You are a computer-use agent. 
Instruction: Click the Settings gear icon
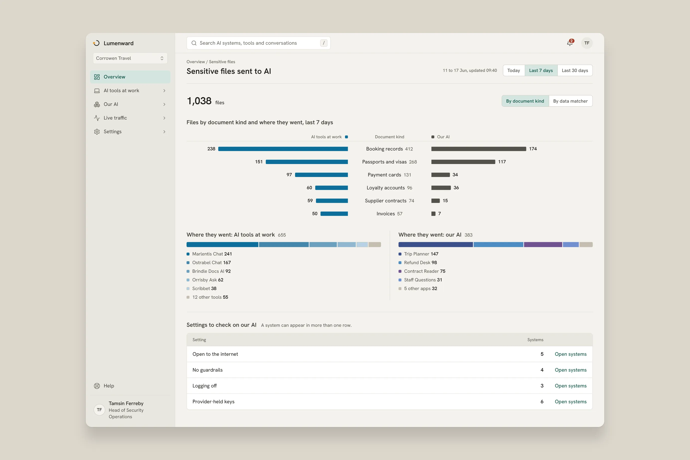97,132
